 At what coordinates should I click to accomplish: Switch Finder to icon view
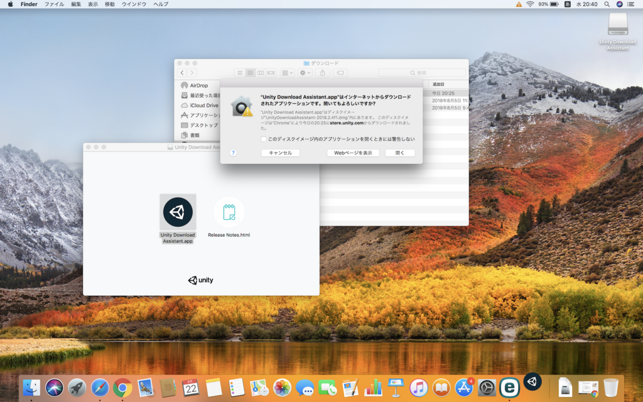(x=239, y=73)
